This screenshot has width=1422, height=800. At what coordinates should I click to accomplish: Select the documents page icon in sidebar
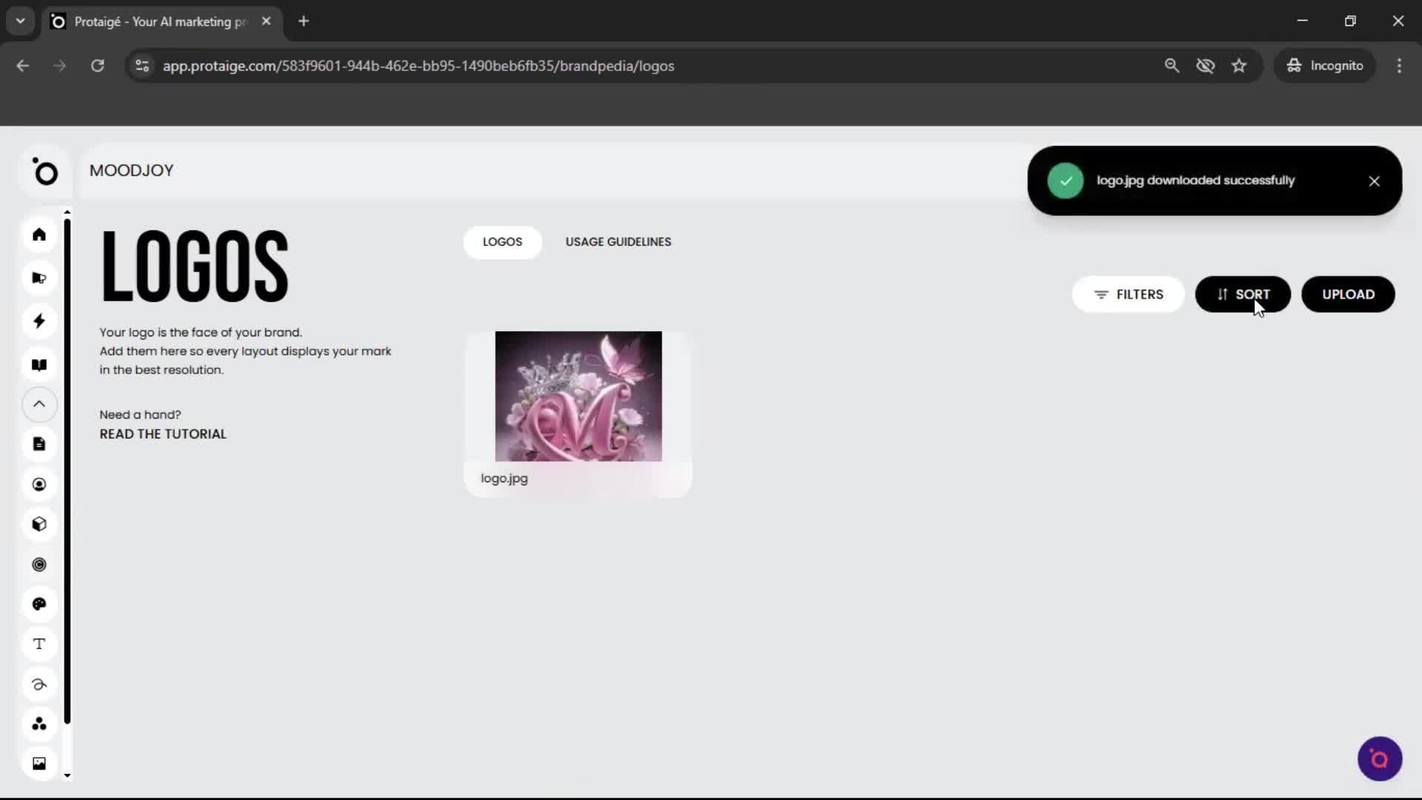point(39,443)
